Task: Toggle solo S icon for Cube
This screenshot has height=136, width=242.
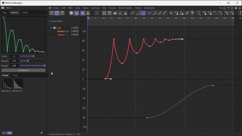Action: click(77, 28)
